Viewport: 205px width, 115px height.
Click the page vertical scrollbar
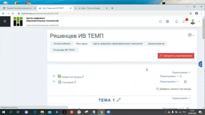204,29
